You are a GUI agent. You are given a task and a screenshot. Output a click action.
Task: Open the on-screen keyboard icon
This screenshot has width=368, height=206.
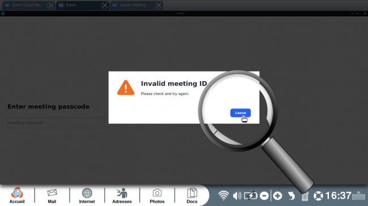point(358,195)
